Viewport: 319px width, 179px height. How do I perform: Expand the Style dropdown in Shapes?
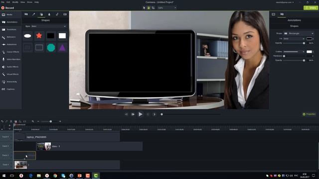click(48, 26)
